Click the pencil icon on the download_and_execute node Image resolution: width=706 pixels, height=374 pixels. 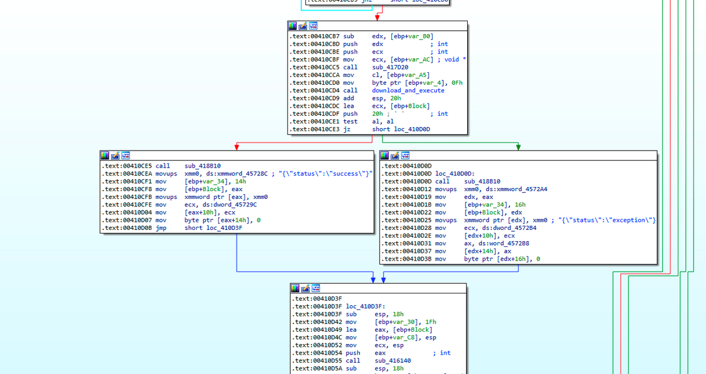tap(303, 26)
